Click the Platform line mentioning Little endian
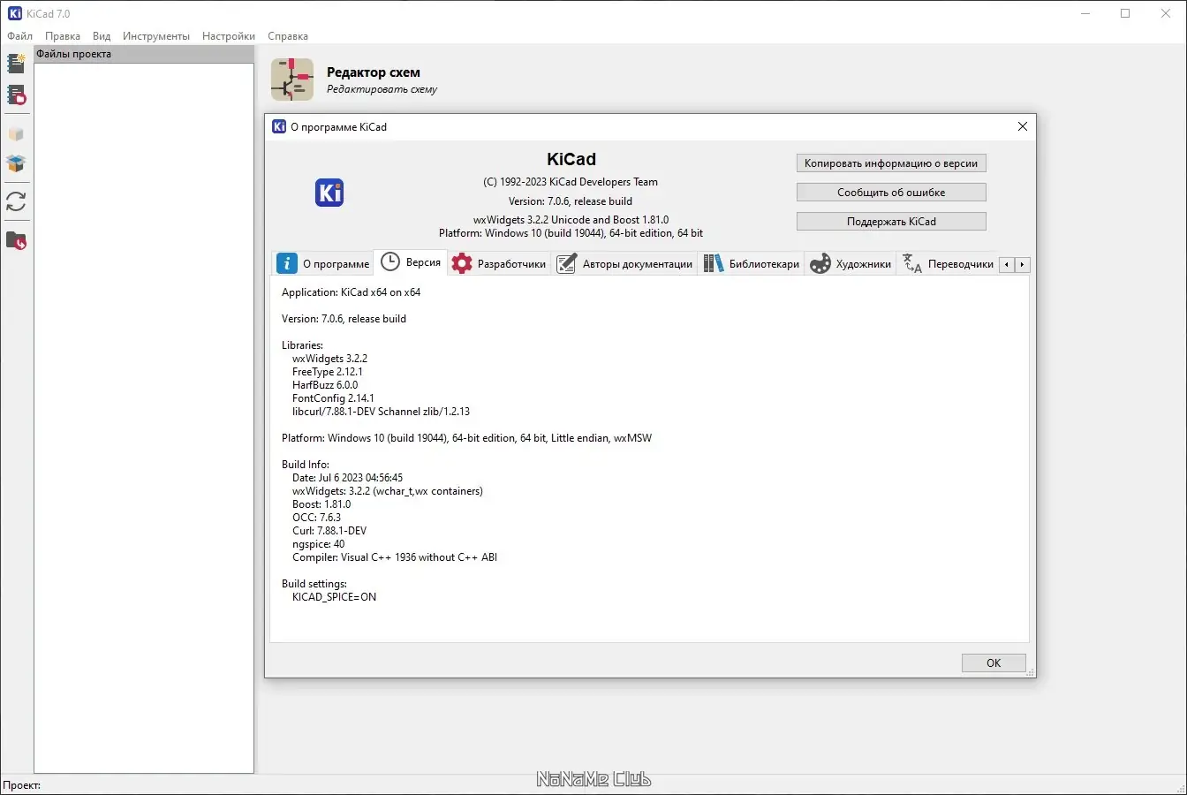The image size is (1187, 795). (x=467, y=438)
